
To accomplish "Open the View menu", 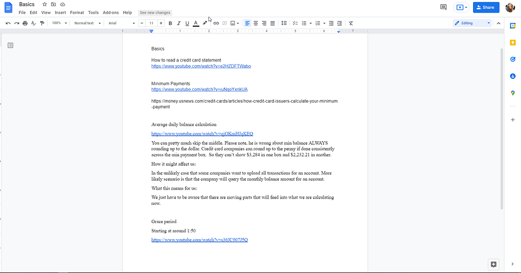I will tap(46, 13).
